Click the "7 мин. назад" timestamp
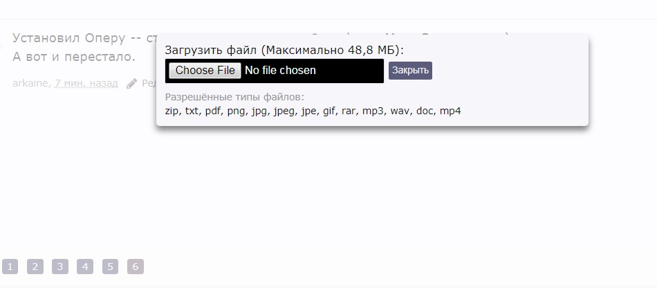This screenshot has height=288, width=657. 86,83
